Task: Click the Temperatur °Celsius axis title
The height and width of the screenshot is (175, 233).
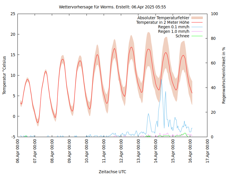Action: pyautogui.click(x=4, y=75)
